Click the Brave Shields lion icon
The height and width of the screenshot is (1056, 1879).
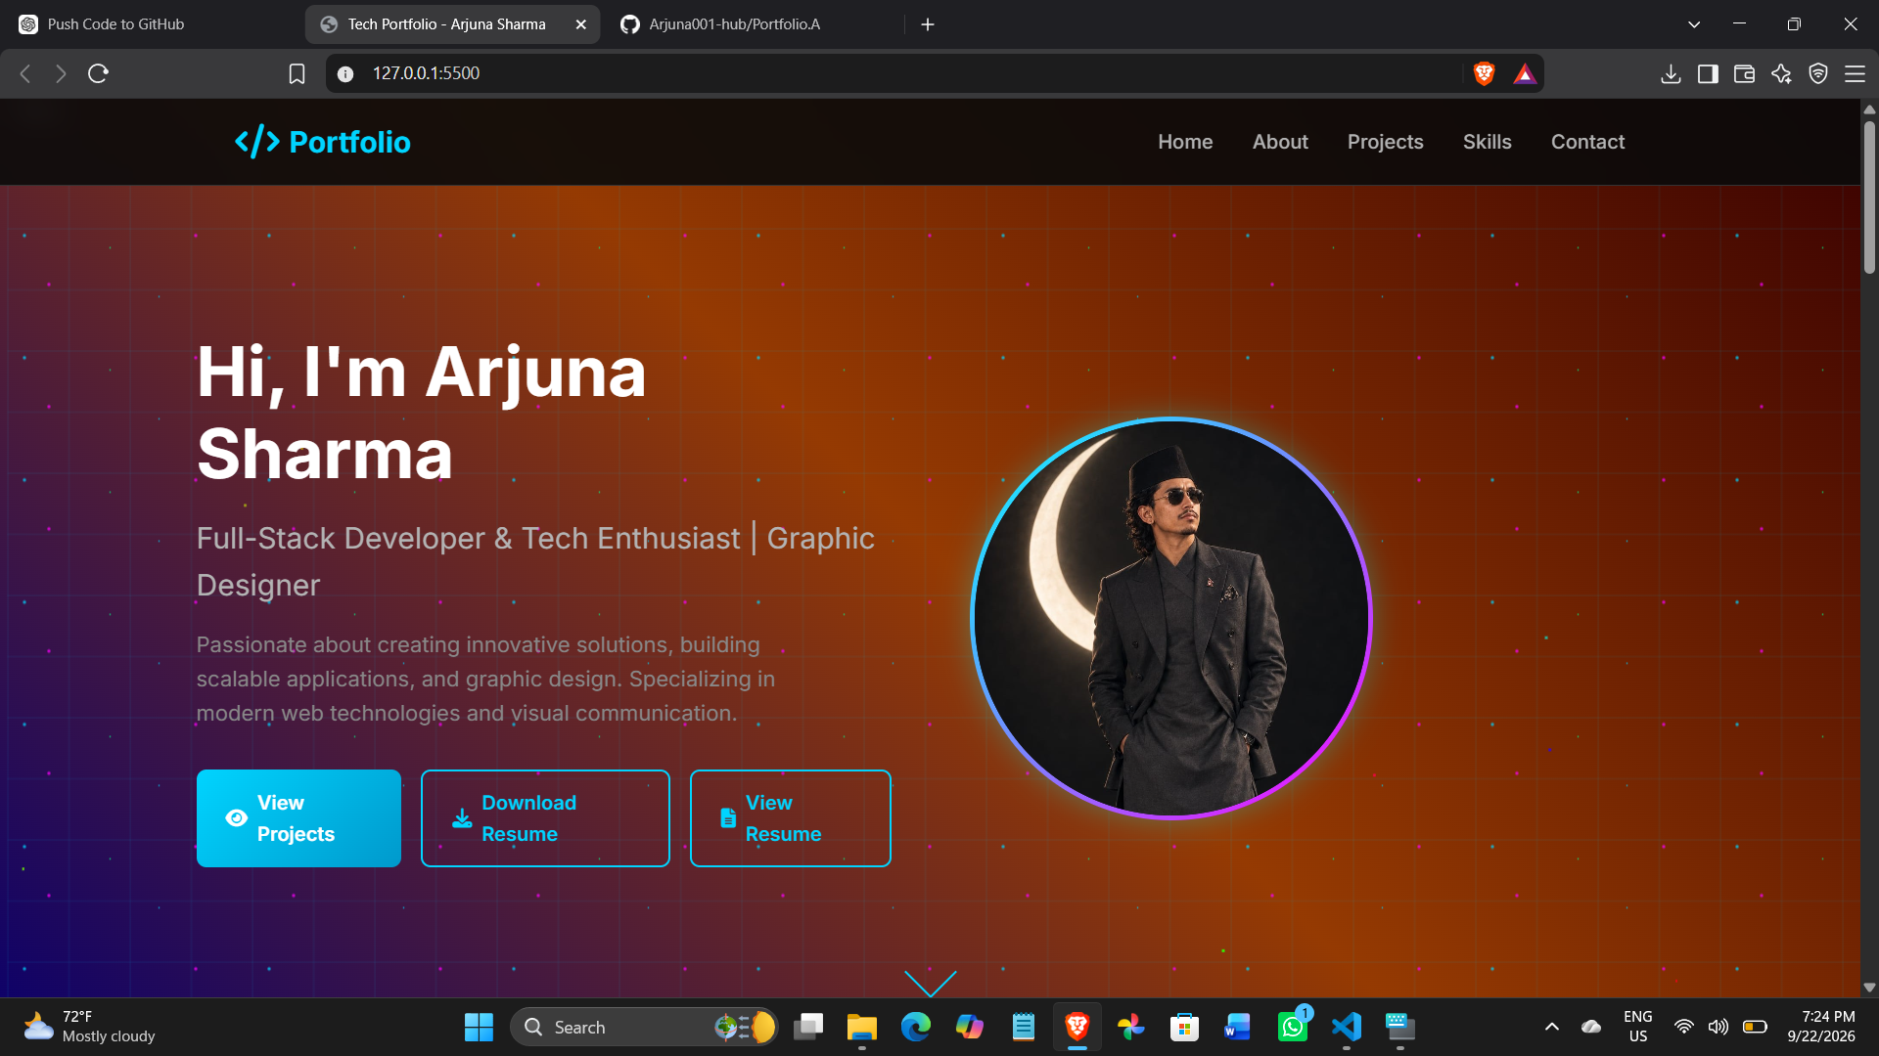coord(1484,73)
